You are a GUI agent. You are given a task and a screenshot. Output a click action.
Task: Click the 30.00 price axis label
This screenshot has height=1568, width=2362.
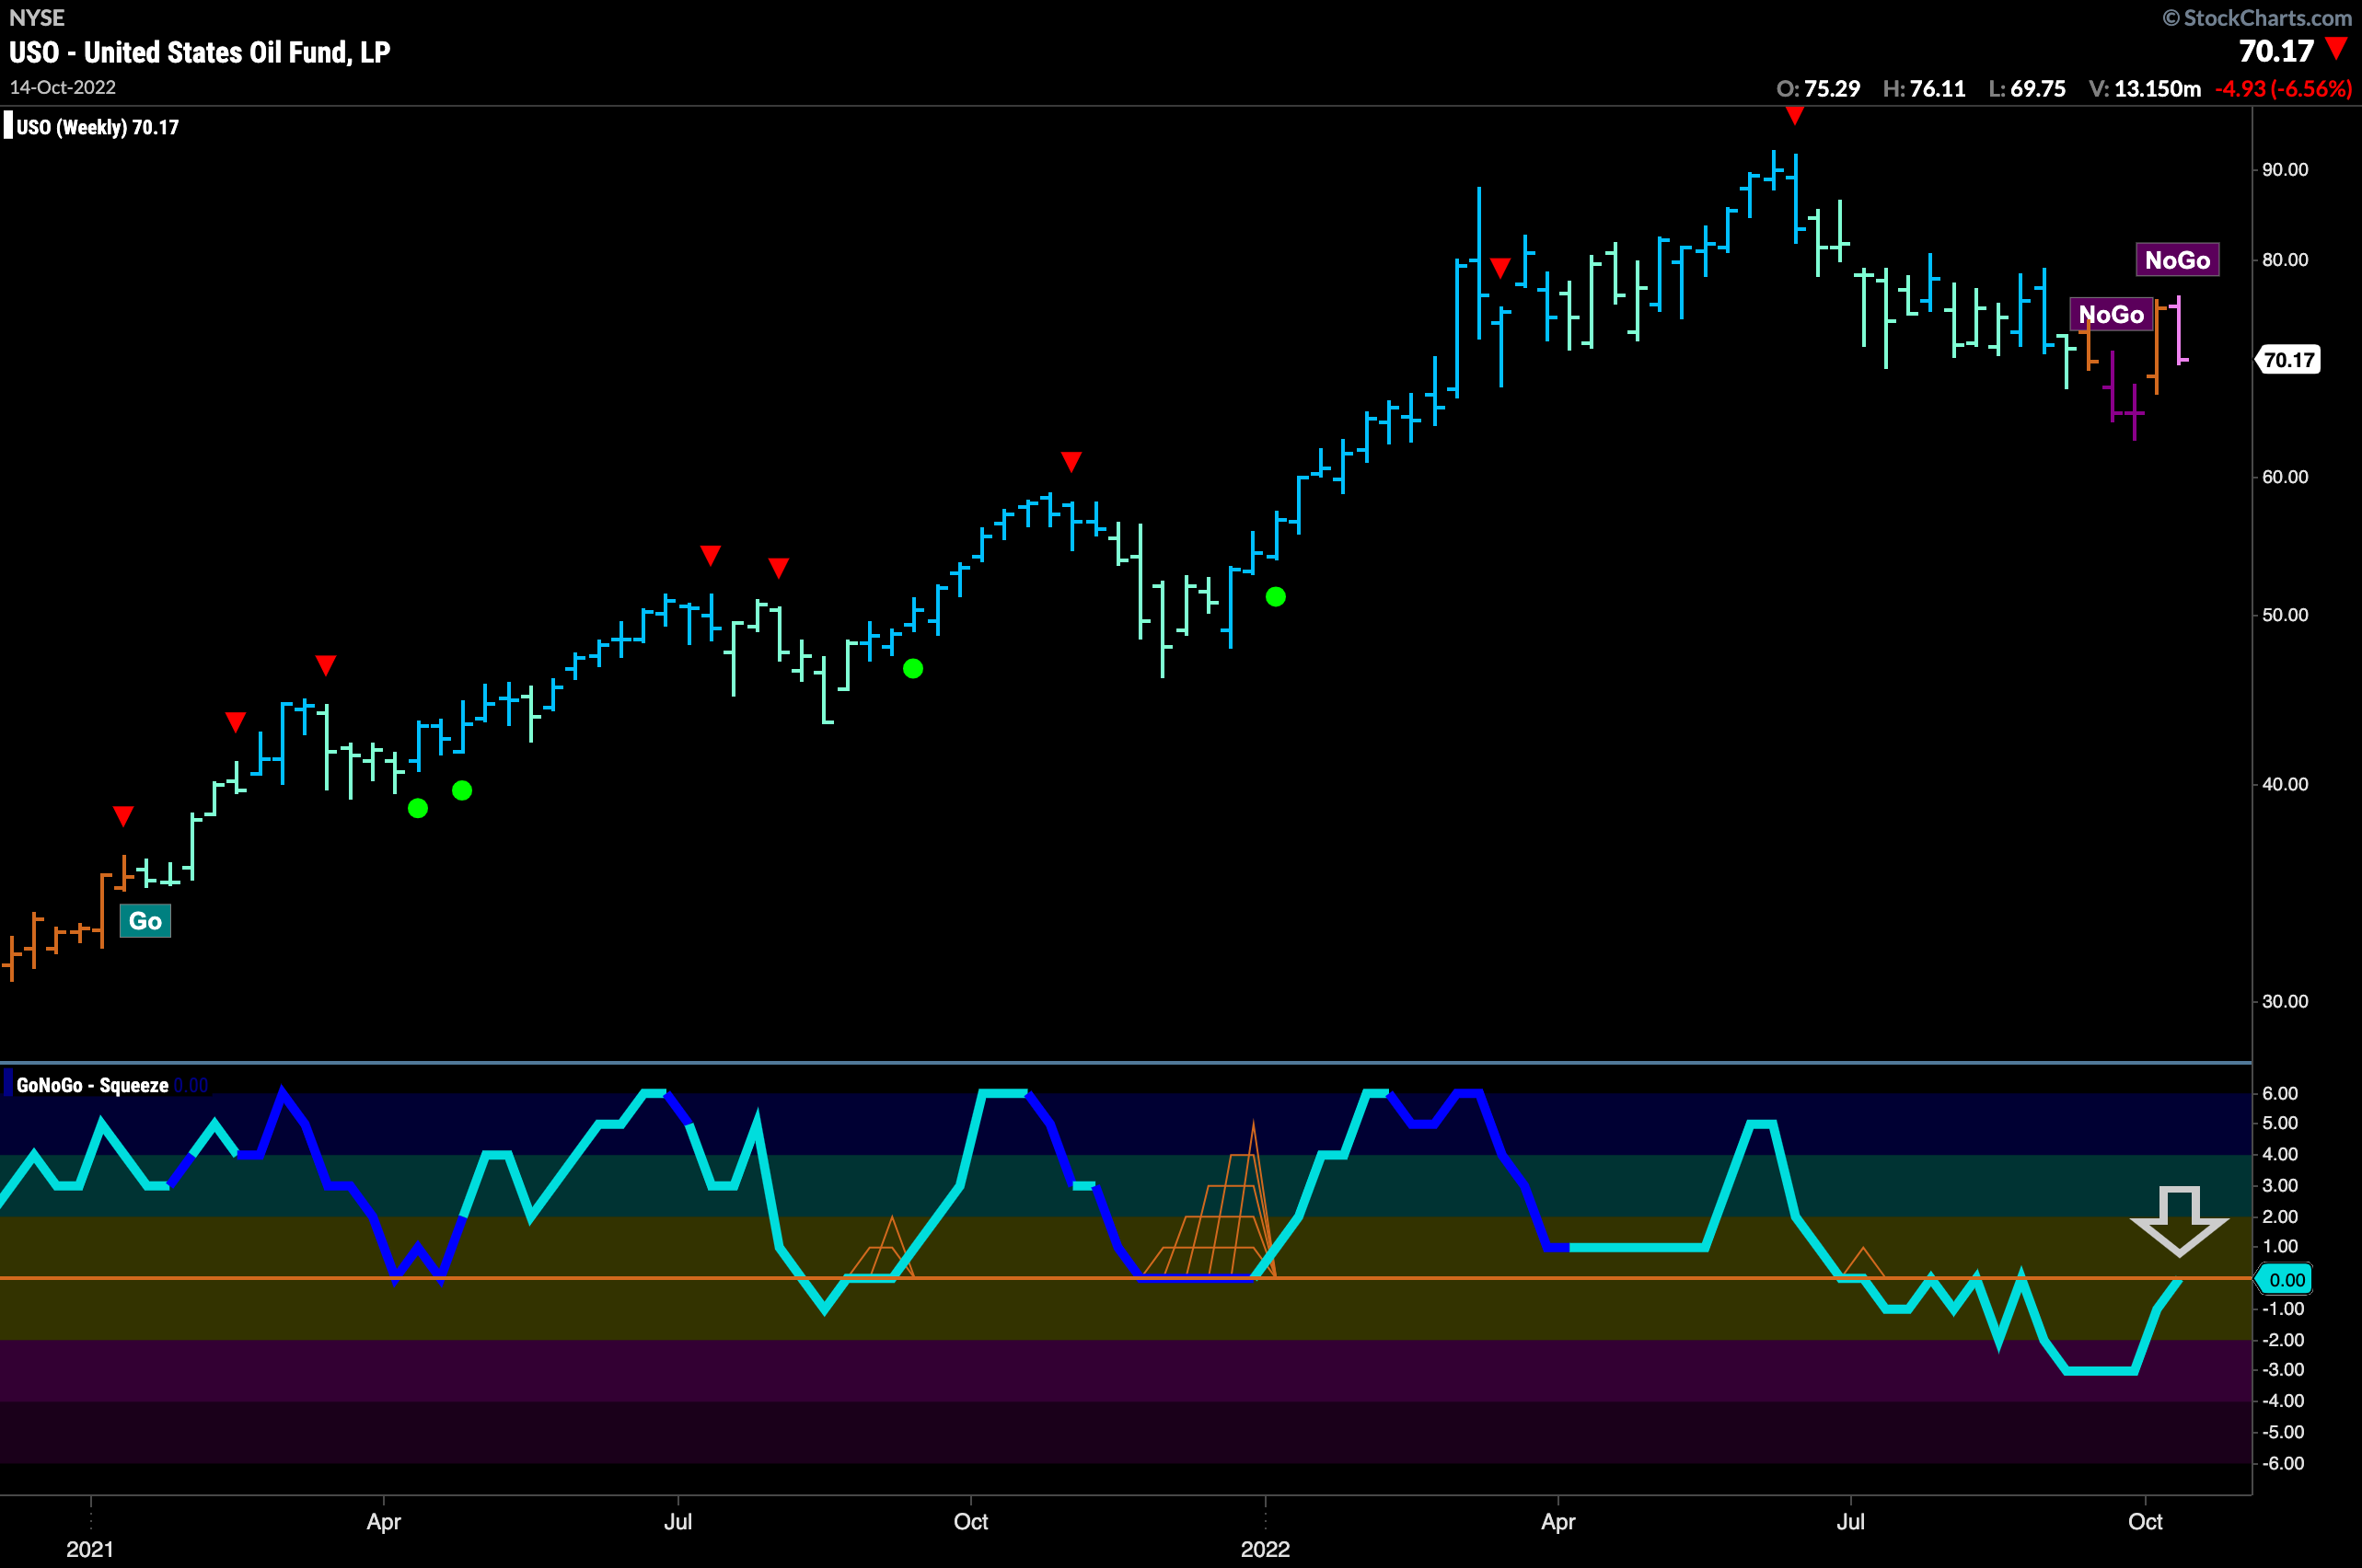click(2286, 1001)
